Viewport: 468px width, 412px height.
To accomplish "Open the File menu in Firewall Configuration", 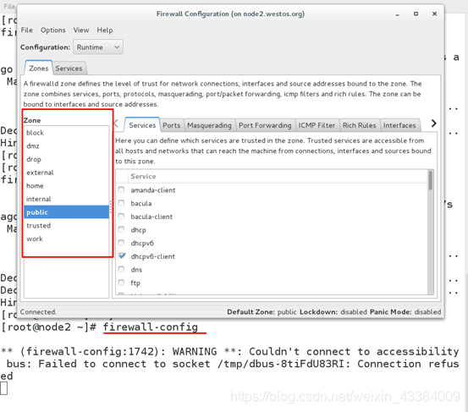I will tap(26, 30).
